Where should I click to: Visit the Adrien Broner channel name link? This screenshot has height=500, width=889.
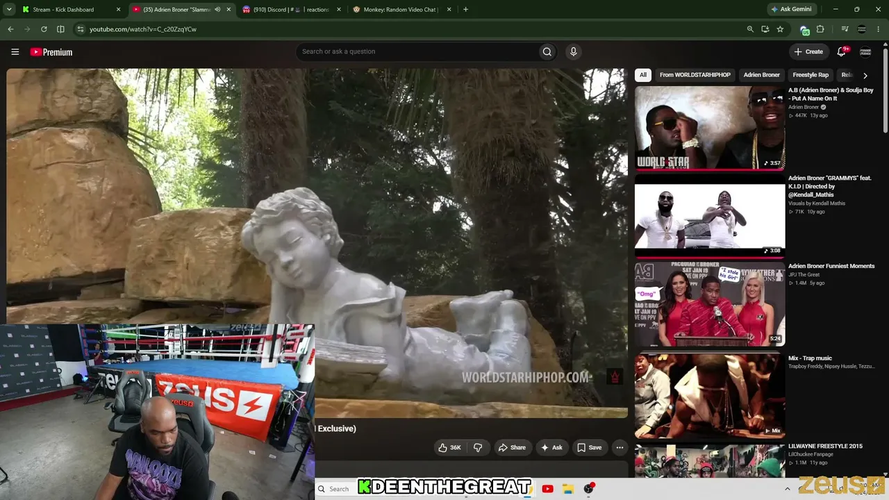coord(804,108)
